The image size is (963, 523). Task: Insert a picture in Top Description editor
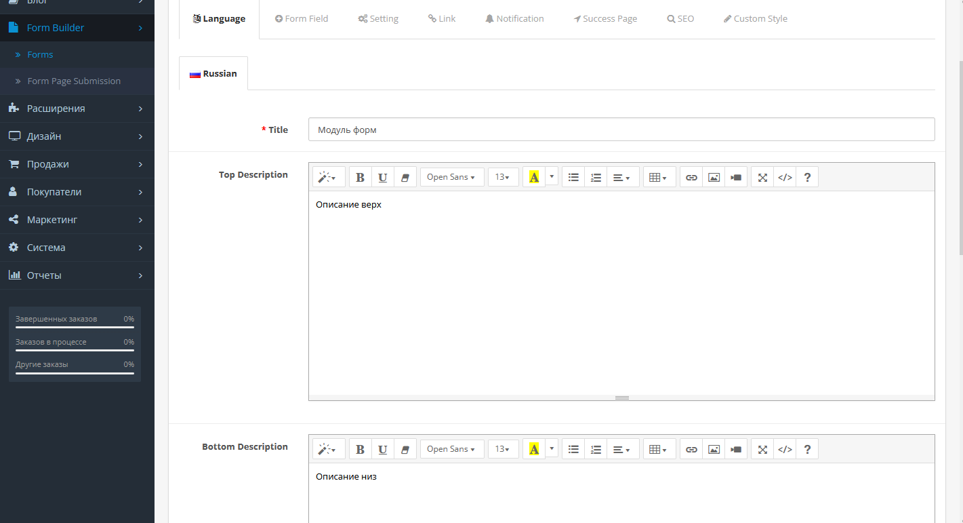[x=714, y=177]
